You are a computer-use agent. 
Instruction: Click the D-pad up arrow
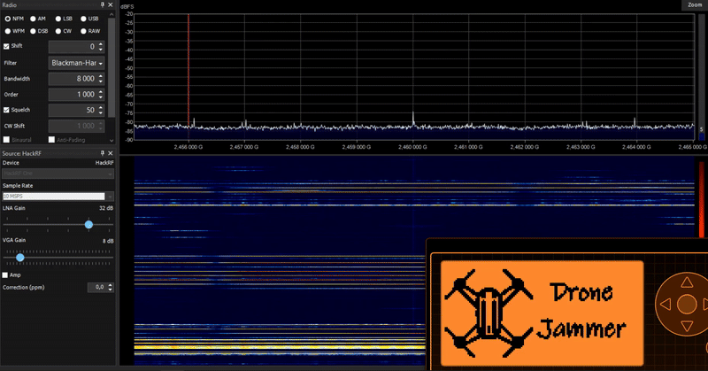coord(687,282)
